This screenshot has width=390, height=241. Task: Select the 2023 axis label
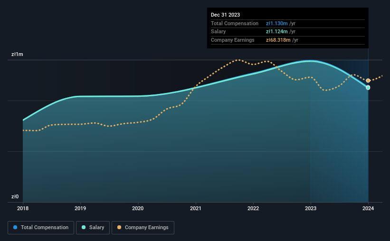point(311,208)
